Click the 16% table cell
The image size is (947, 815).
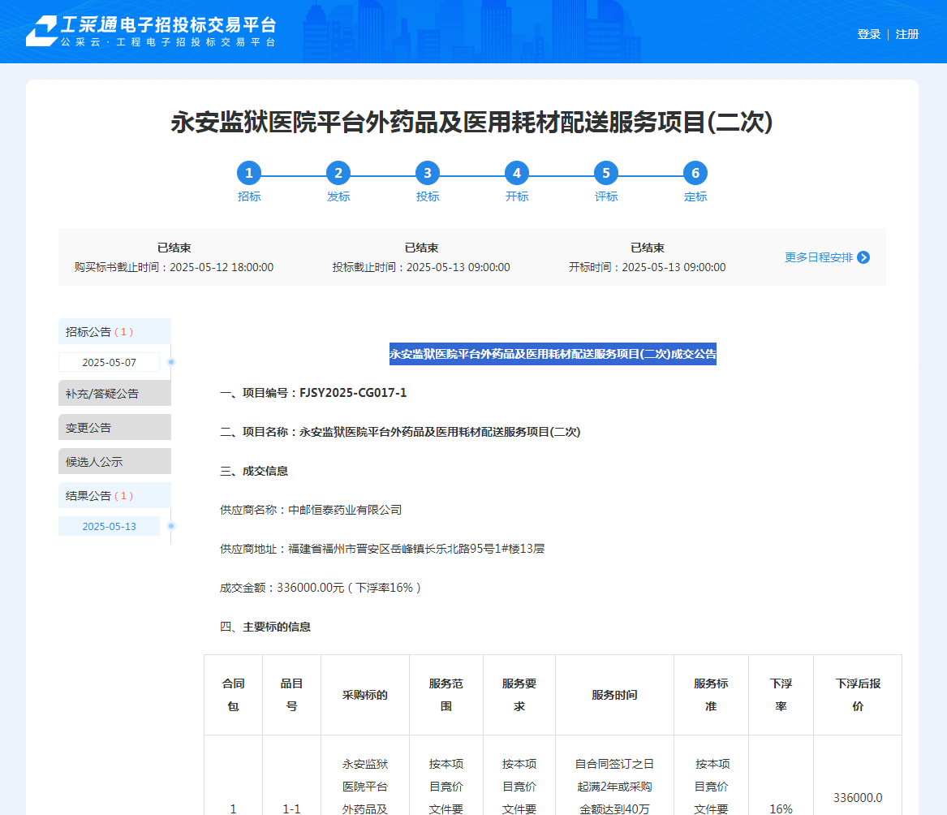781,809
